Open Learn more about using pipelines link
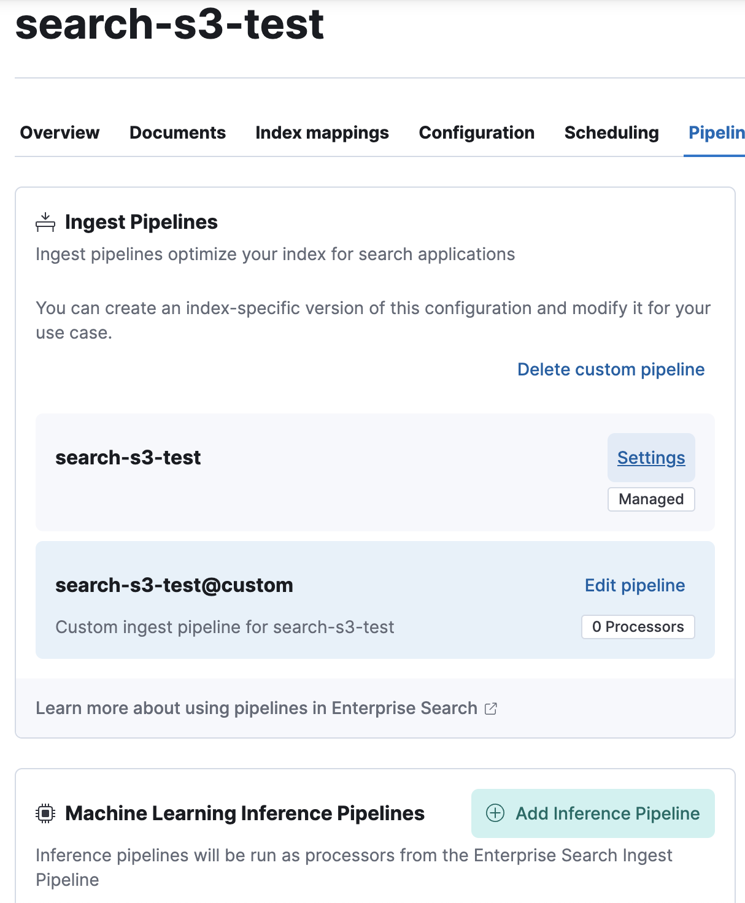 [x=257, y=709]
